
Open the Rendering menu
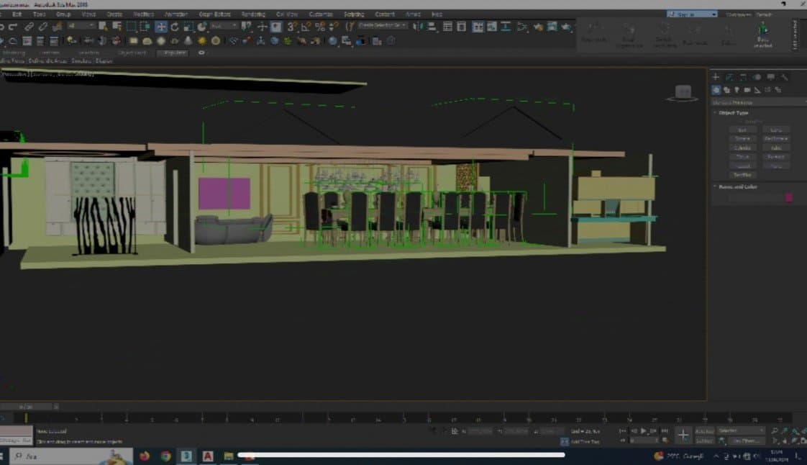253,14
